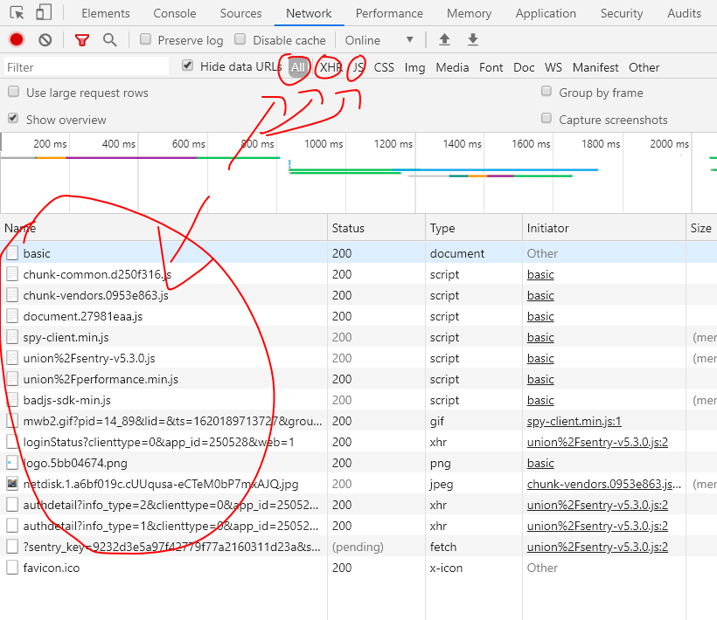Switch to the Console panel
Image resolution: width=717 pixels, height=620 pixels.
tap(174, 13)
